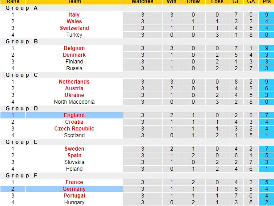Open the Portugal team link
The width and height of the screenshot is (274, 206).
[74, 195]
